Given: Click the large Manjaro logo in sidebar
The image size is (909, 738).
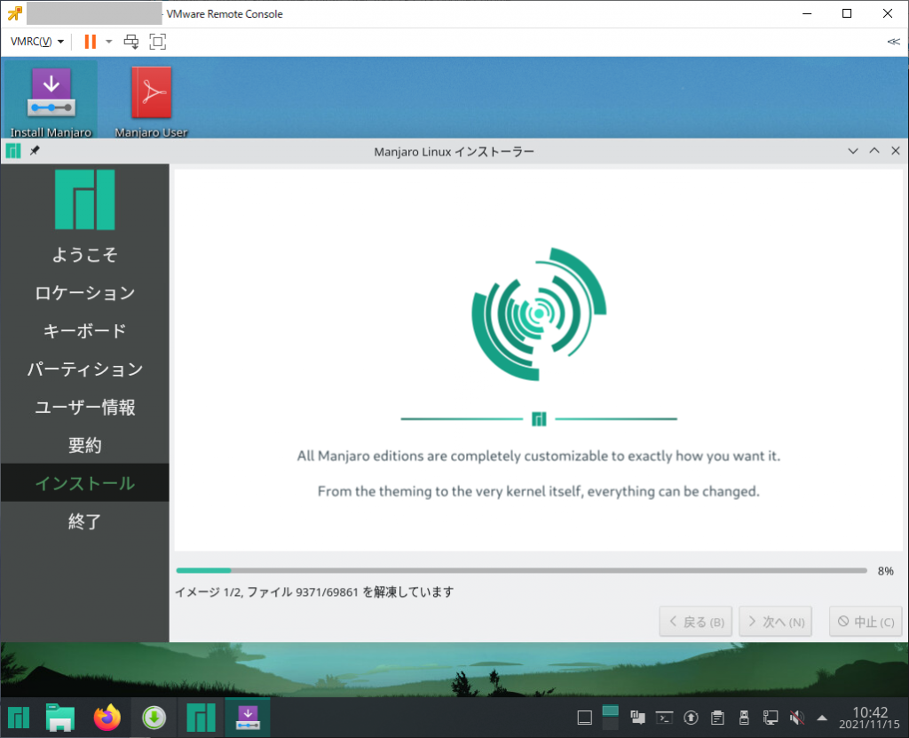Looking at the screenshot, I should pos(84,200).
